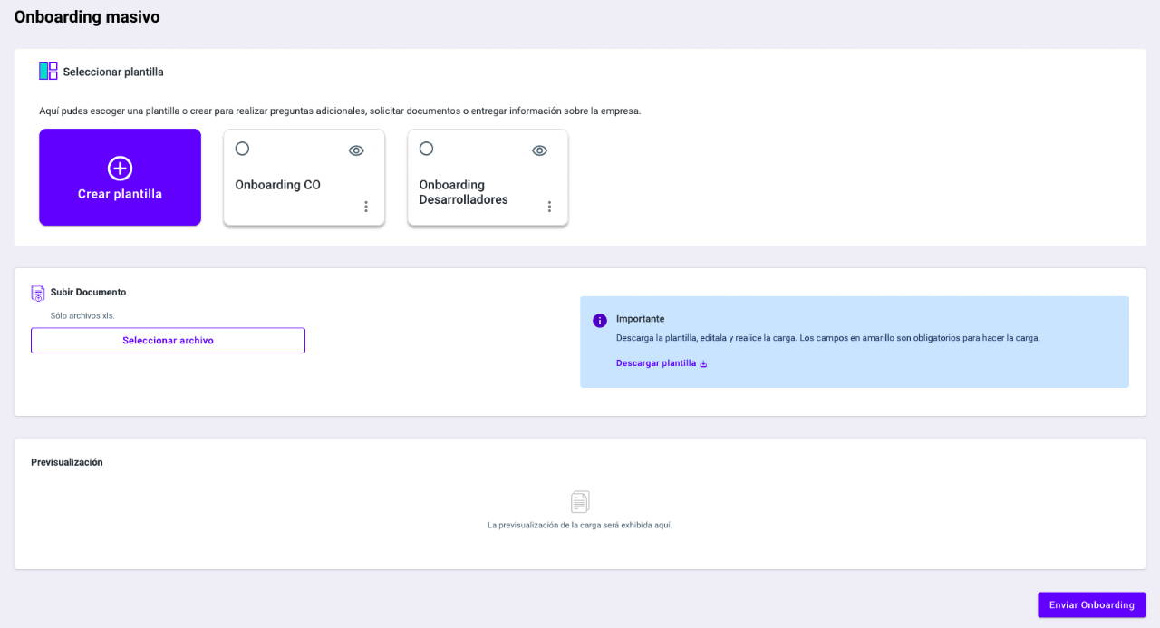
Task: Click the plus icon in Crear plantilla
Action: (120, 169)
